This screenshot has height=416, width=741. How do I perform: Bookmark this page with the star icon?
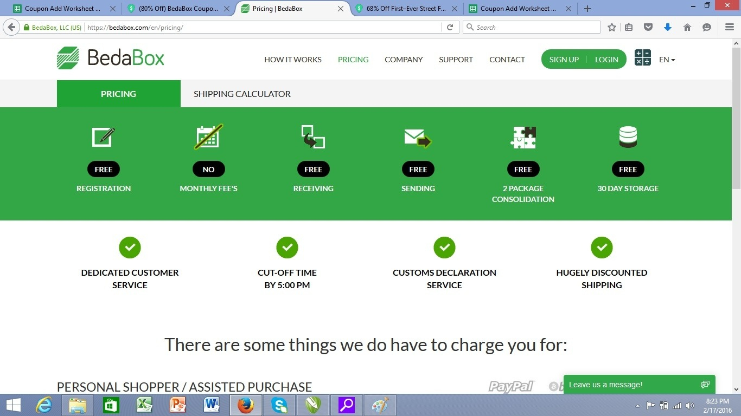coord(612,27)
